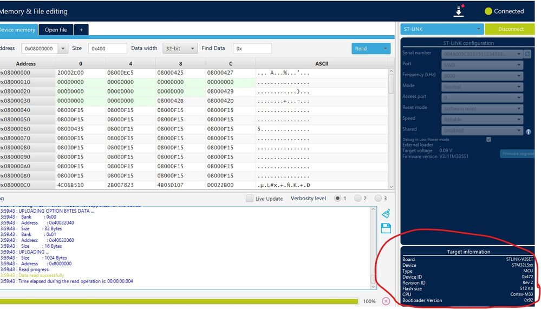Open the Data width 32-bit dropdown
The width and height of the screenshot is (541, 309).
tap(180, 49)
